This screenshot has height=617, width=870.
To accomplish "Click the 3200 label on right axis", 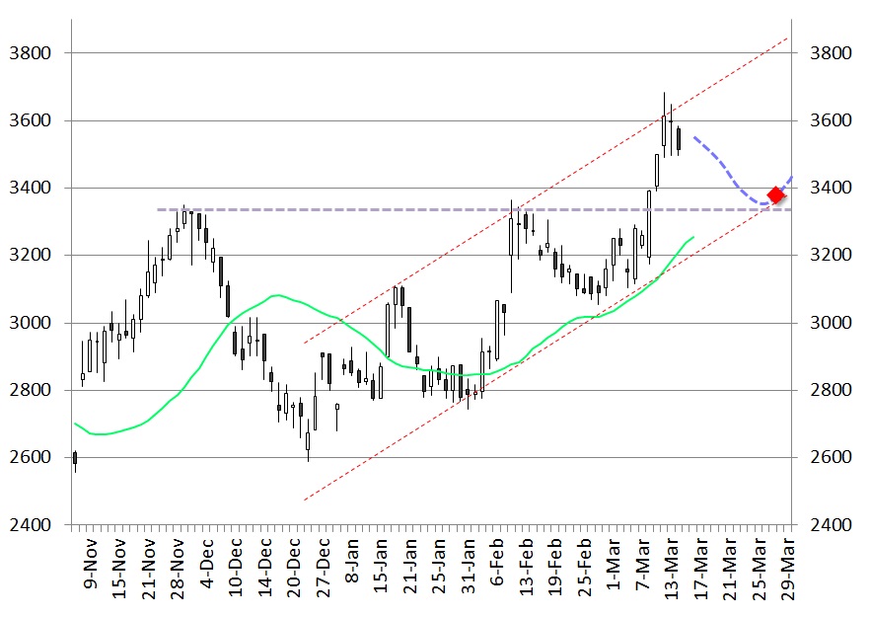I will coord(831,255).
